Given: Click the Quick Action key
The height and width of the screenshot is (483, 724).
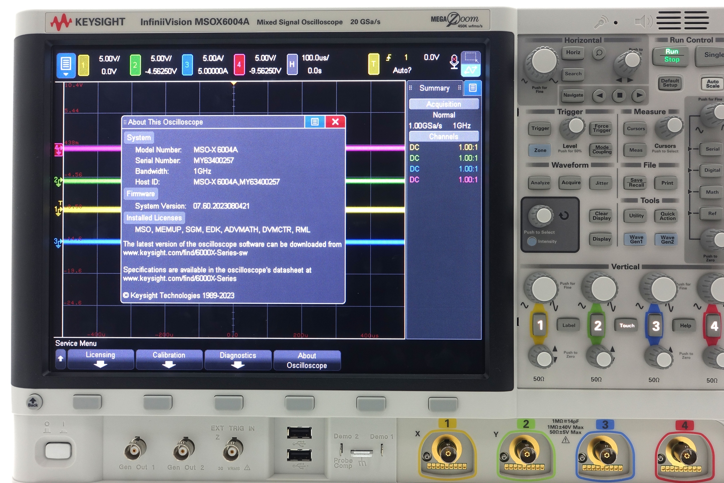Looking at the screenshot, I should [x=667, y=216].
